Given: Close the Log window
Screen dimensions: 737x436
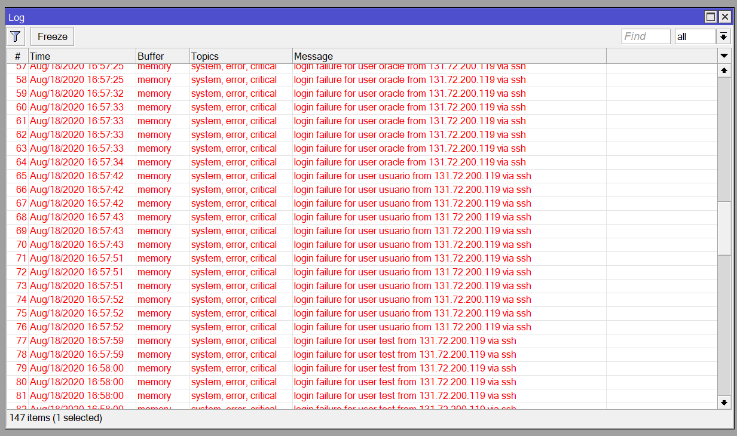Looking at the screenshot, I should (724, 17).
